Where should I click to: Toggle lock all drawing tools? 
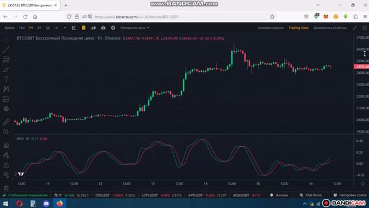point(6,165)
